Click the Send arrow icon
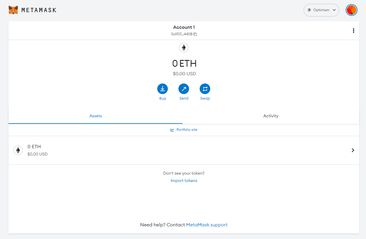 click(x=184, y=88)
